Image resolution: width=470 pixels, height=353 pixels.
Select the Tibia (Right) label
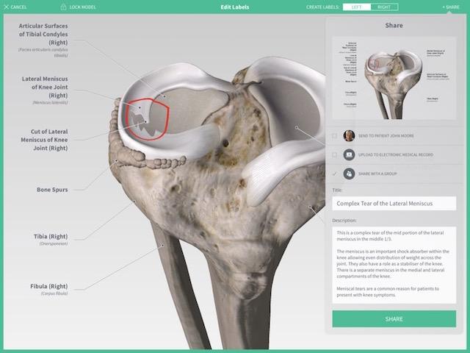[x=51, y=239]
